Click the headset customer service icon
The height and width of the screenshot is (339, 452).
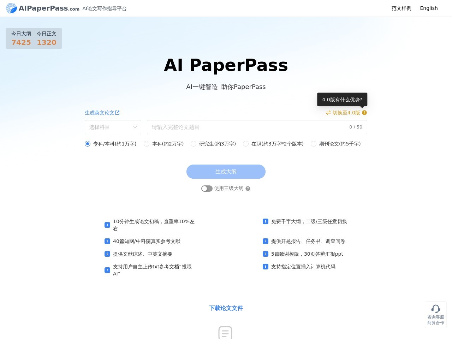(436, 309)
